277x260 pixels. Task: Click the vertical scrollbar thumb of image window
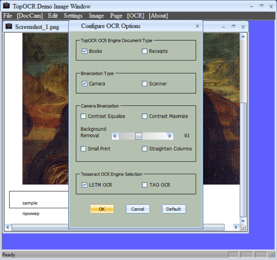pyautogui.click(x=243, y=160)
